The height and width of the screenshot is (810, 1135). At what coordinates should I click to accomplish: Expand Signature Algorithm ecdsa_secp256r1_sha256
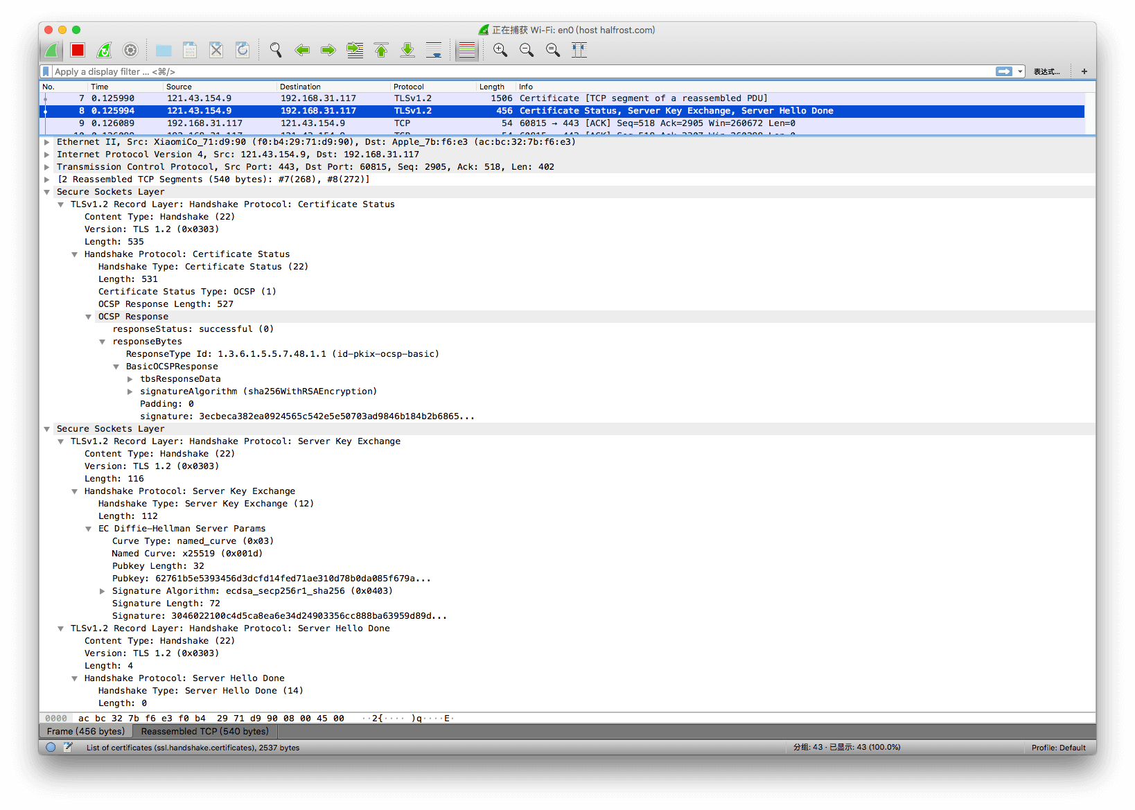(102, 591)
